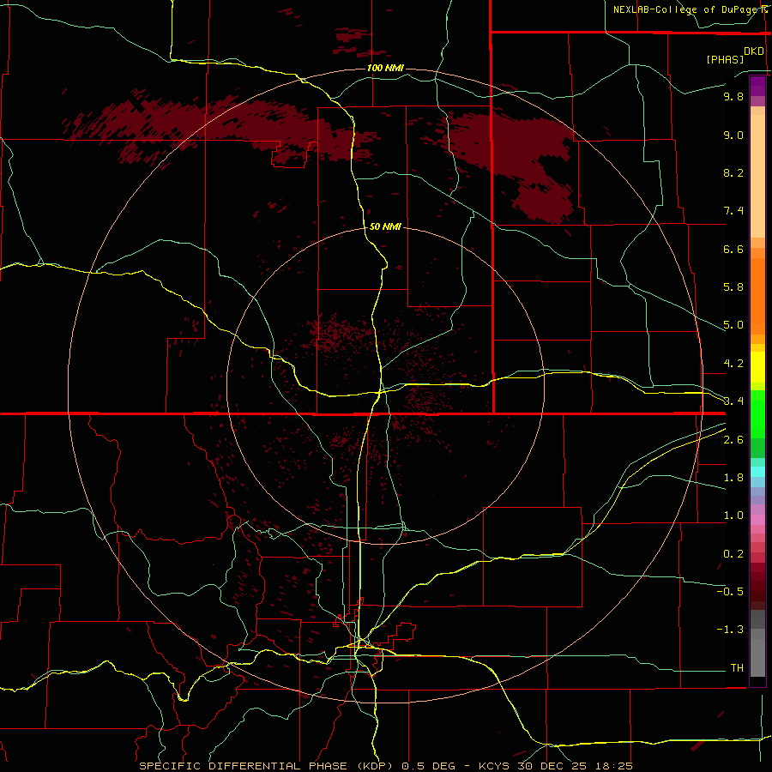Select the 5.0 legend value
The image size is (772, 772).
click(x=733, y=325)
